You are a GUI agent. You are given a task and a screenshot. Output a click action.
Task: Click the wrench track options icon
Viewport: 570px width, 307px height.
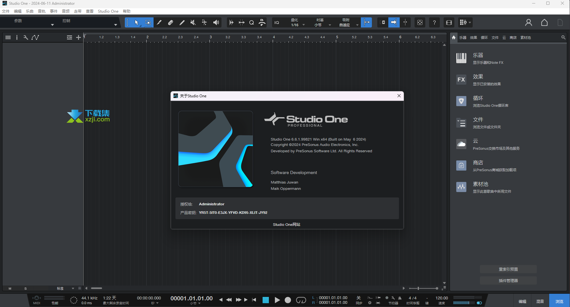point(26,37)
